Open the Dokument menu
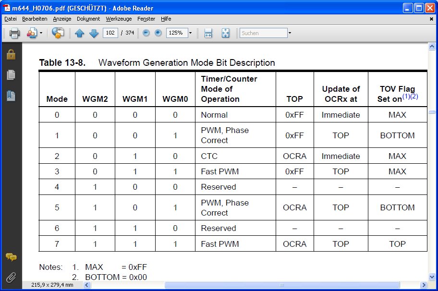438x291 pixels. (x=88, y=19)
